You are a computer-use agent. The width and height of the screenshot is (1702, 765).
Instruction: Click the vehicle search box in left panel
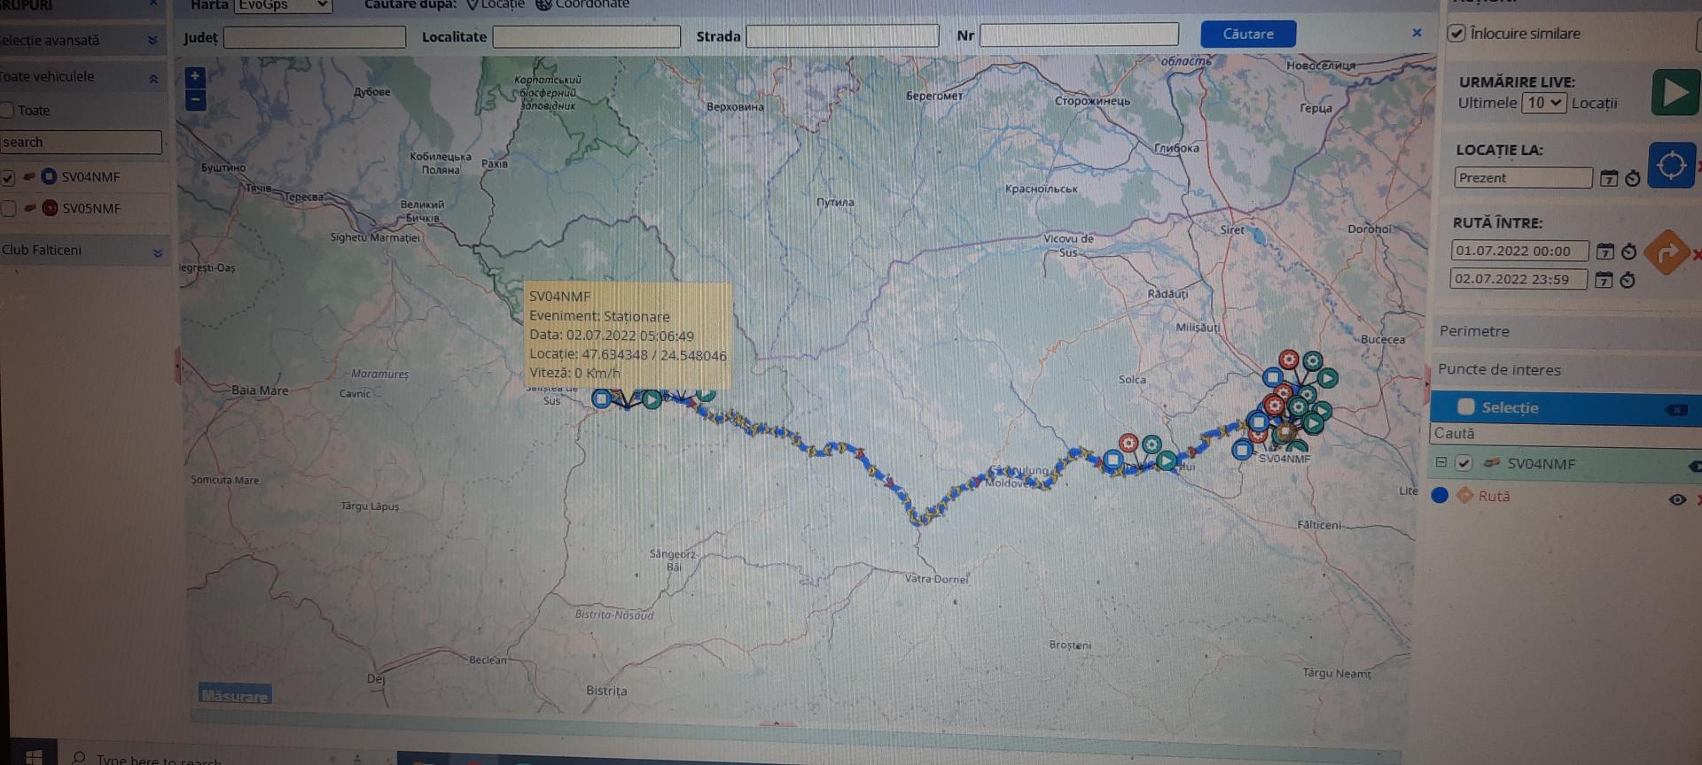81,142
